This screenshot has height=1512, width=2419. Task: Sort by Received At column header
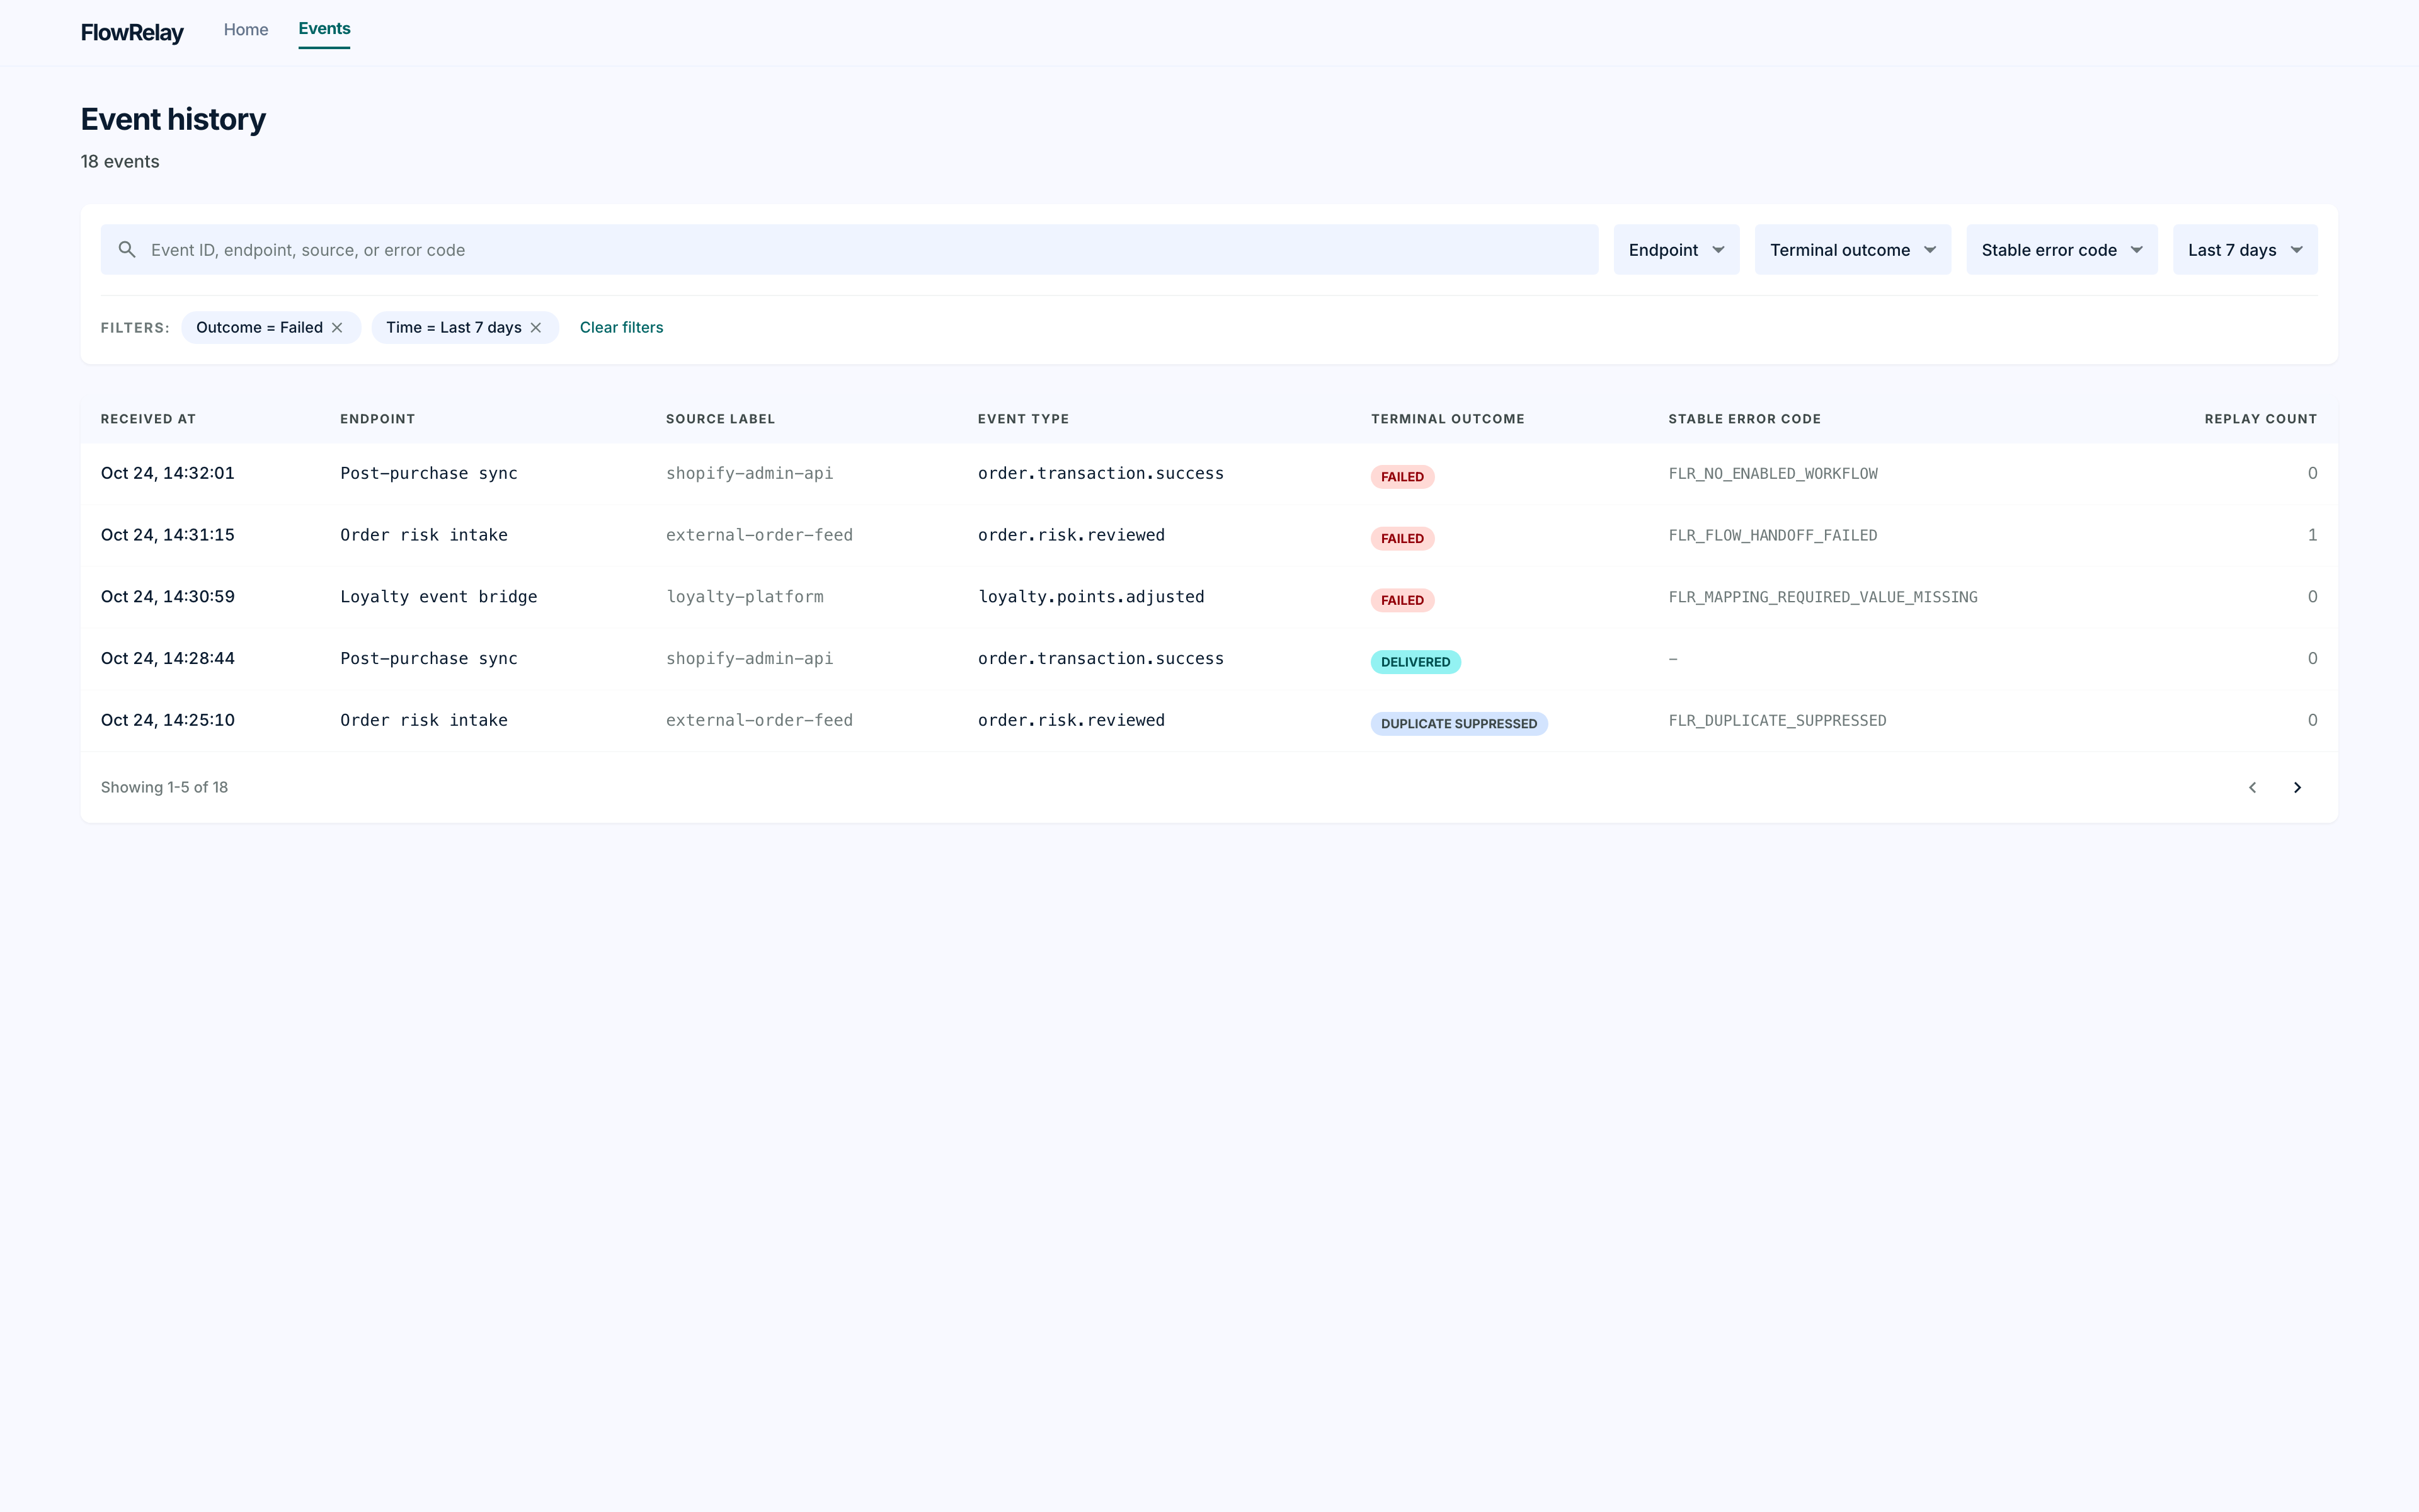(x=148, y=419)
